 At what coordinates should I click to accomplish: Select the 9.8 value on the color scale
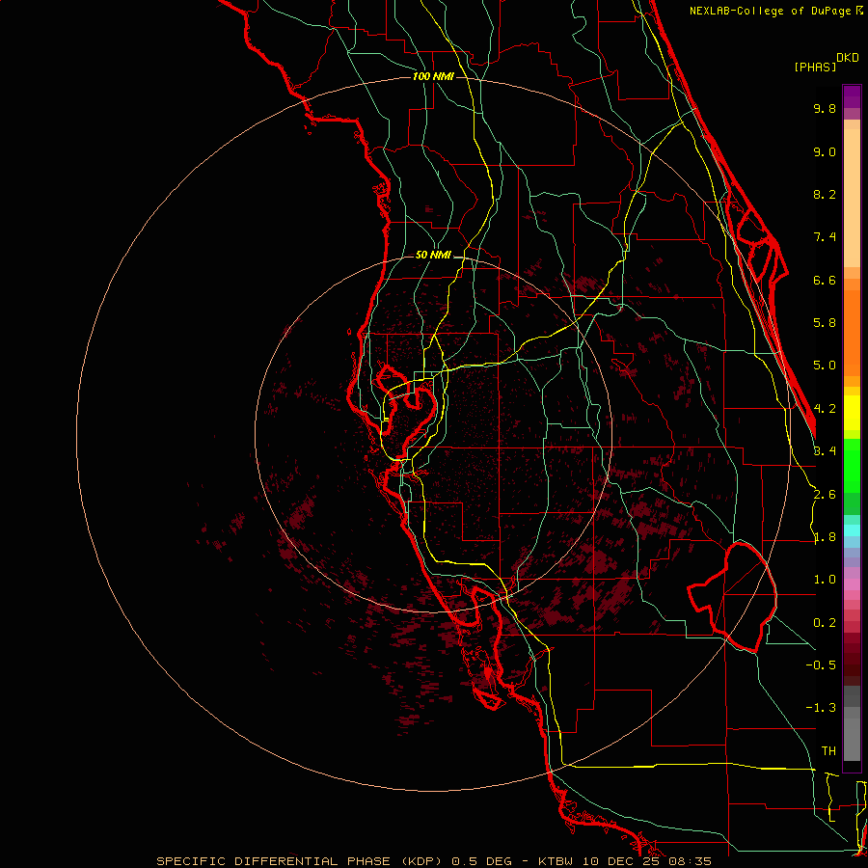coord(825,108)
